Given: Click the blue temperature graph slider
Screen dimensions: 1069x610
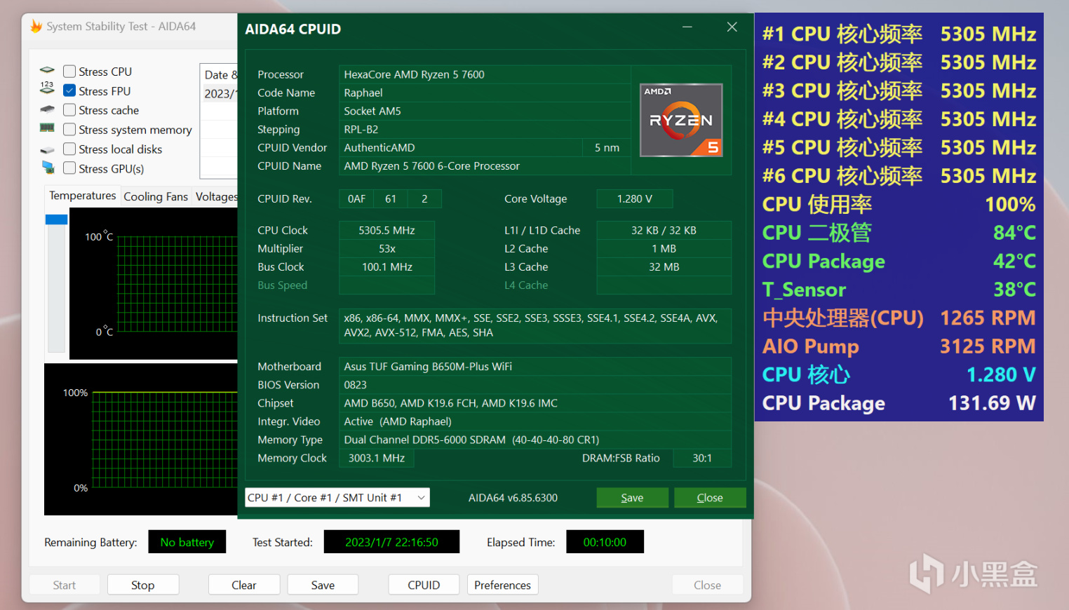Looking at the screenshot, I should pos(56,219).
